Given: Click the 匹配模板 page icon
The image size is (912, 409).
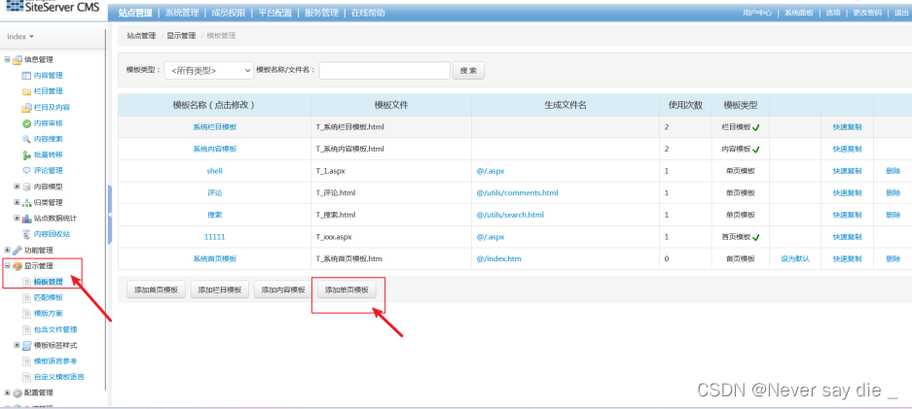Looking at the screenshot, I should click(x=26, y=297).
